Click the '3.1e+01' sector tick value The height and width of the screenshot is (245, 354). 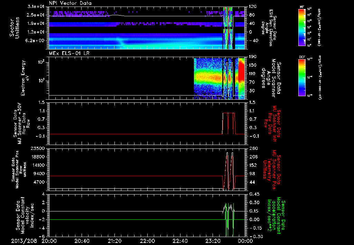(x=36, y=7)
